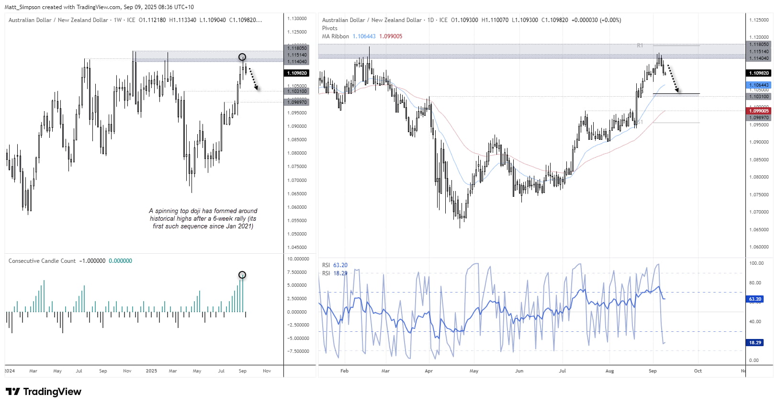Click the Pivots indicator label
This screenshot has height=406, width=778.
tap(329, 28)
